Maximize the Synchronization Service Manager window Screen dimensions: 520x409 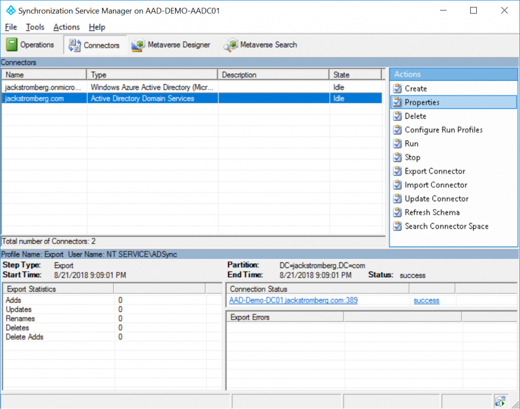(474, 11)
